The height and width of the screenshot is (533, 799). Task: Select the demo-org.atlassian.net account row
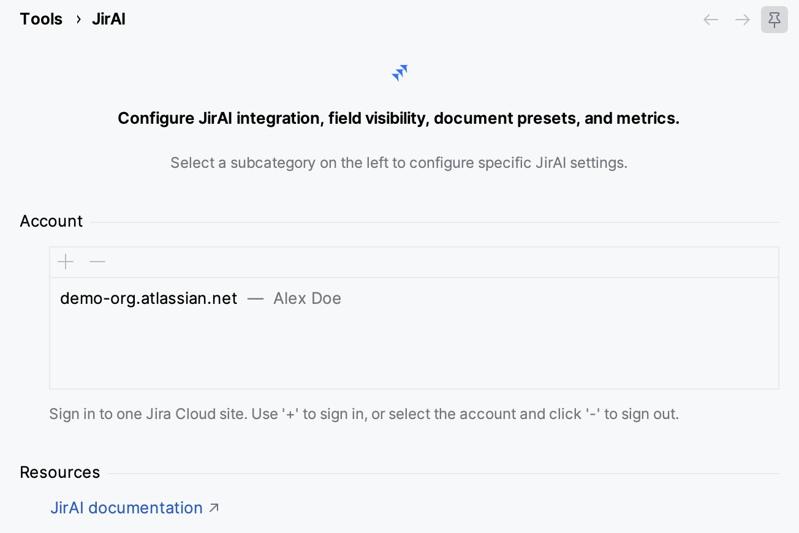click(414, 298)
